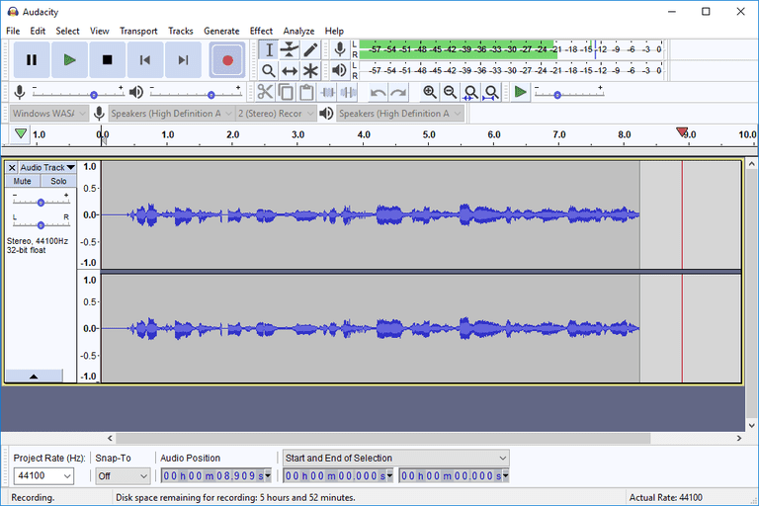Screen dimensions: 759x506
Task: Open the Edit menu
Action: 38,31
